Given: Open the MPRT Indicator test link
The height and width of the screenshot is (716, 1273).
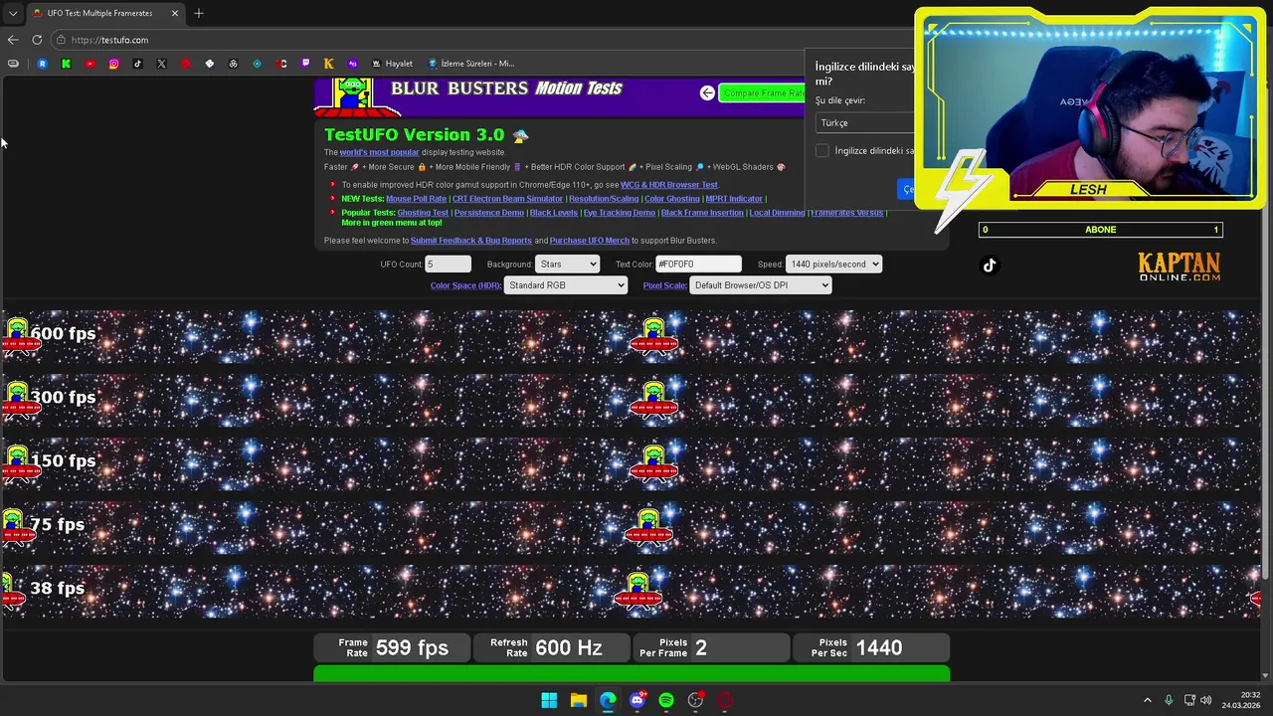Looking at the screenshot, I should (x=734, y=199).
